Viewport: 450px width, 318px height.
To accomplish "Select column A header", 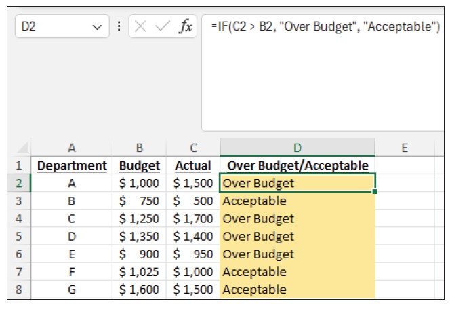I will coord(72,147).
